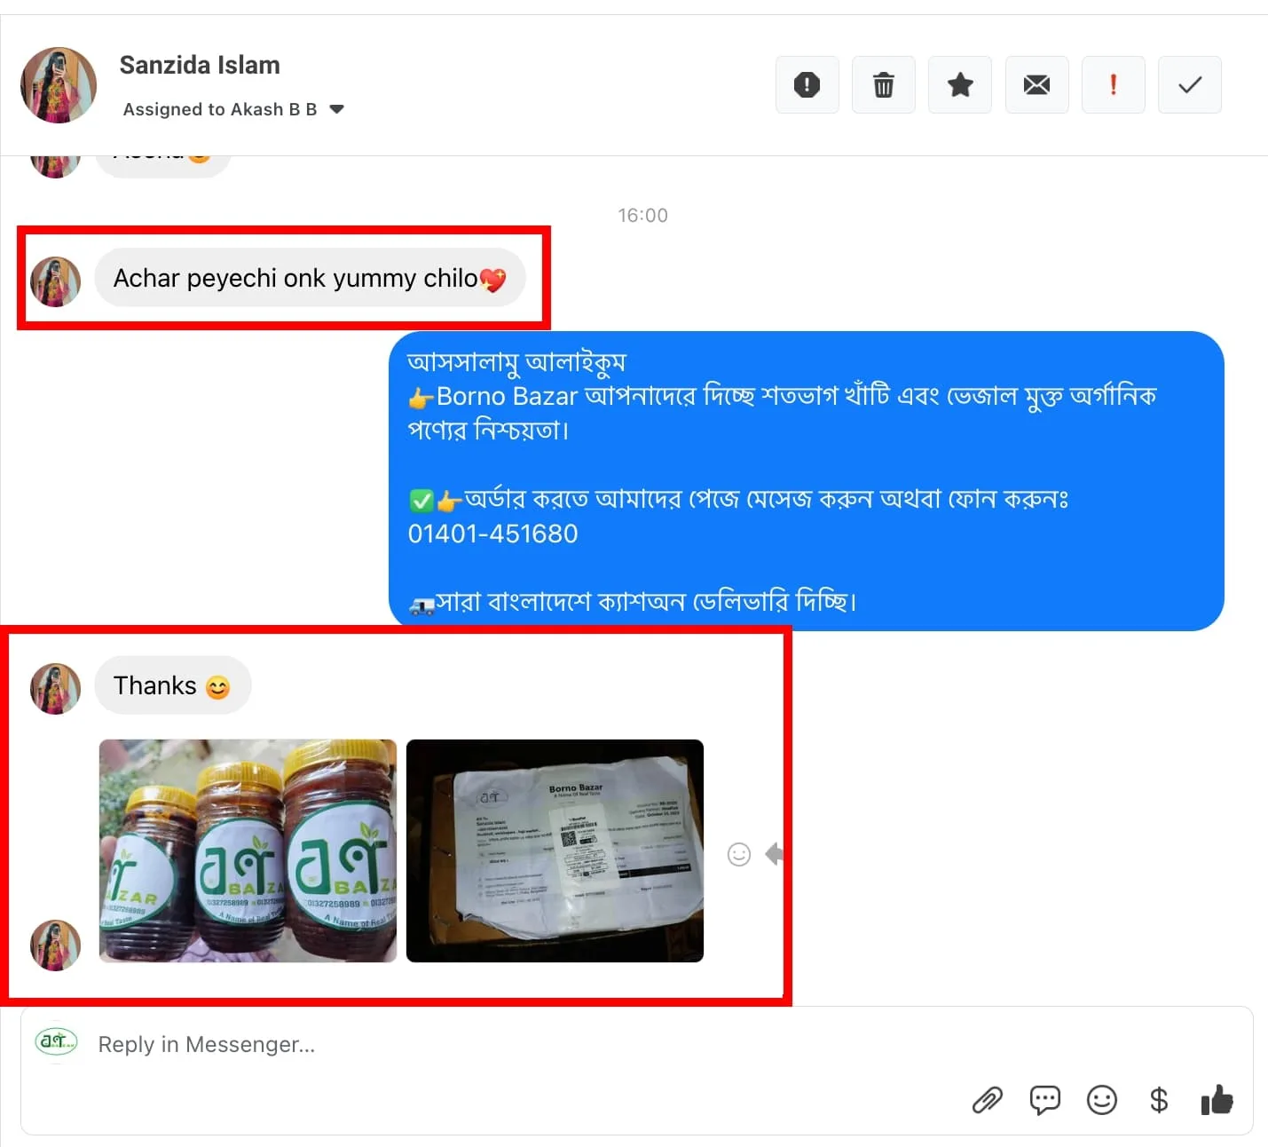This screenshot has height=1147, width=1268.
Task: Open Sanzida Islam's header profile picture
Action: (59, 85)
